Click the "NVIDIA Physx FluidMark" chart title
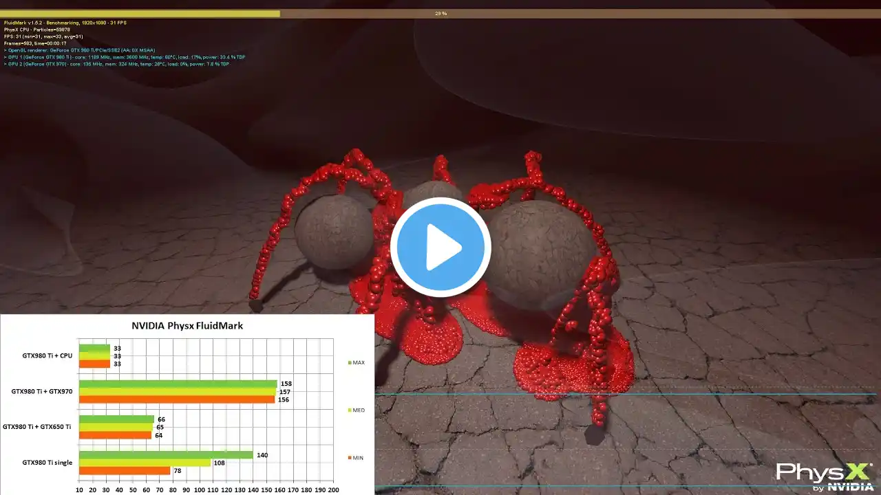The width and height of the screenshot is (881, 495). coord(187,326)
